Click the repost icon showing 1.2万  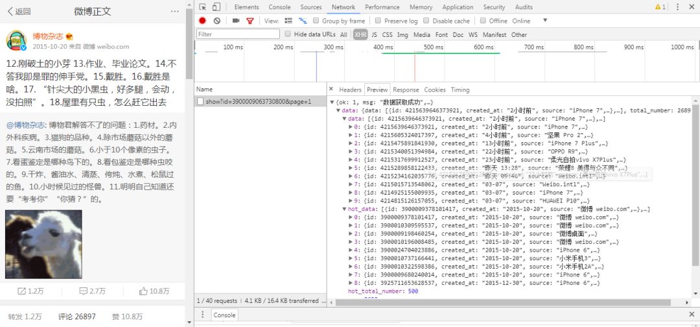pos(21,291)
